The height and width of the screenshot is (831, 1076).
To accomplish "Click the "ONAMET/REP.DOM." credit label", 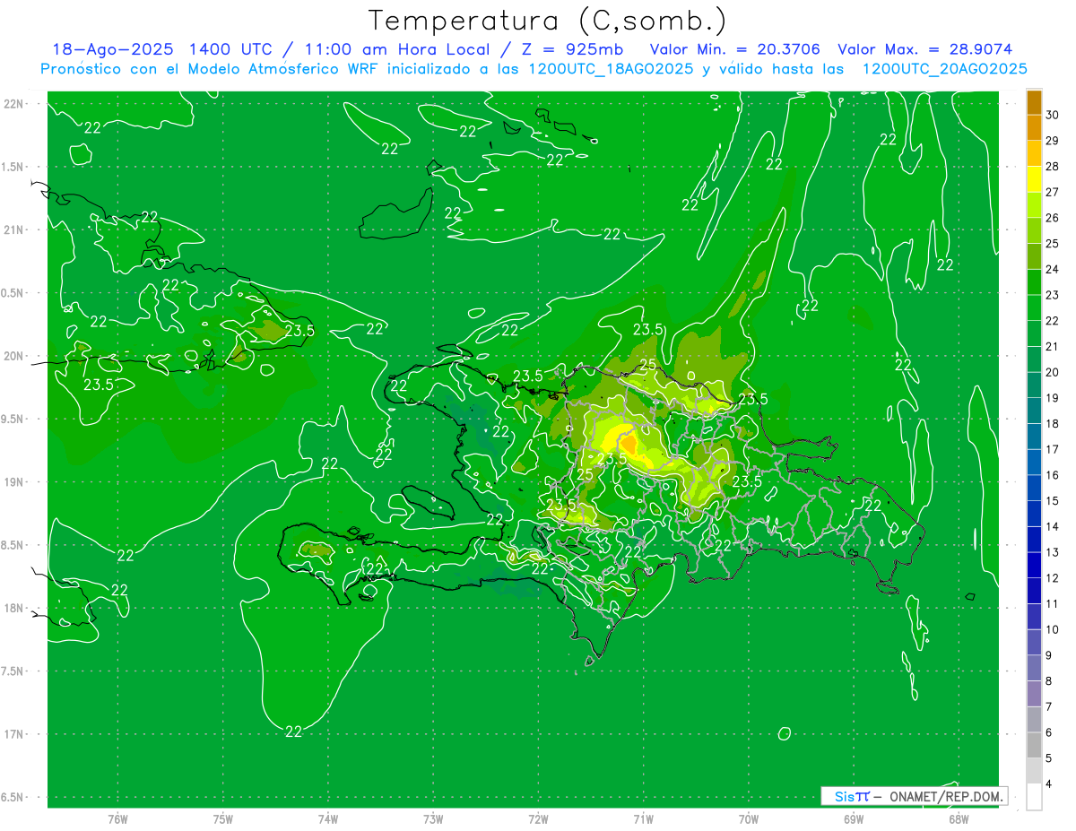I will pos(946,796).
